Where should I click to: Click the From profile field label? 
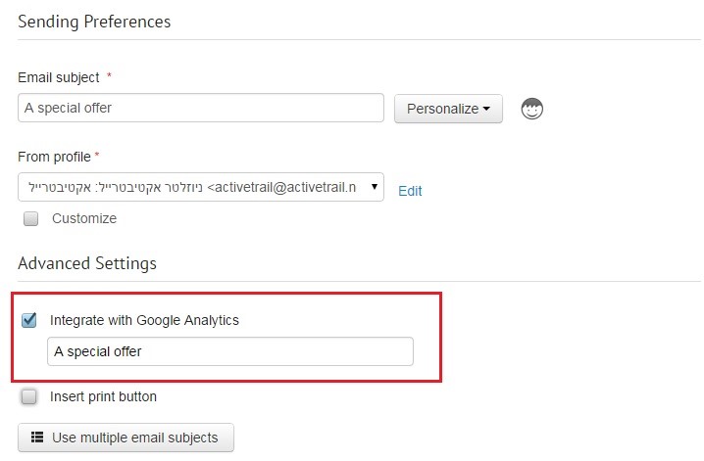54,157
